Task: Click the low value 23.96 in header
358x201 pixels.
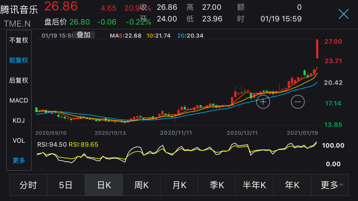Action: tap(212, 19)
